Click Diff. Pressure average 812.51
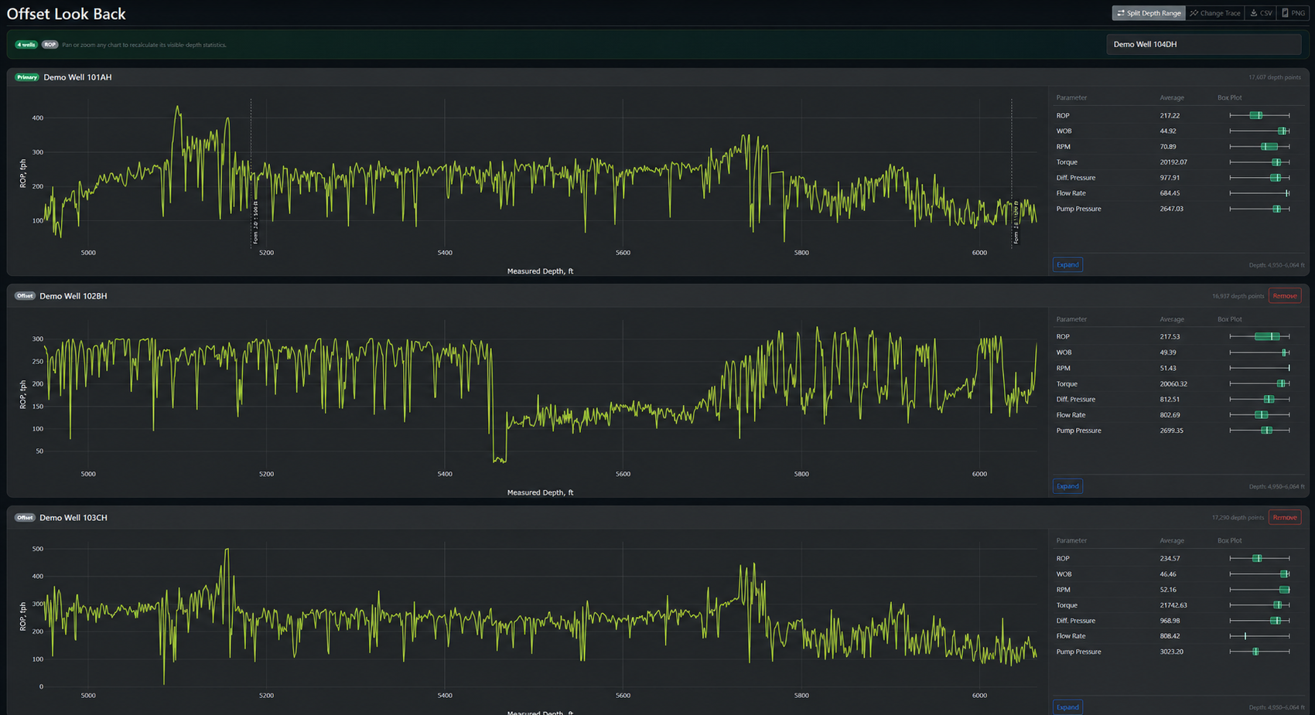The image size is (1315, 715). coord(1170,399)
